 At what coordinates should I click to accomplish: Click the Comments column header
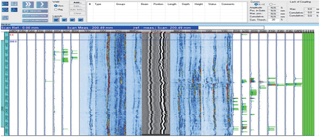228,4
